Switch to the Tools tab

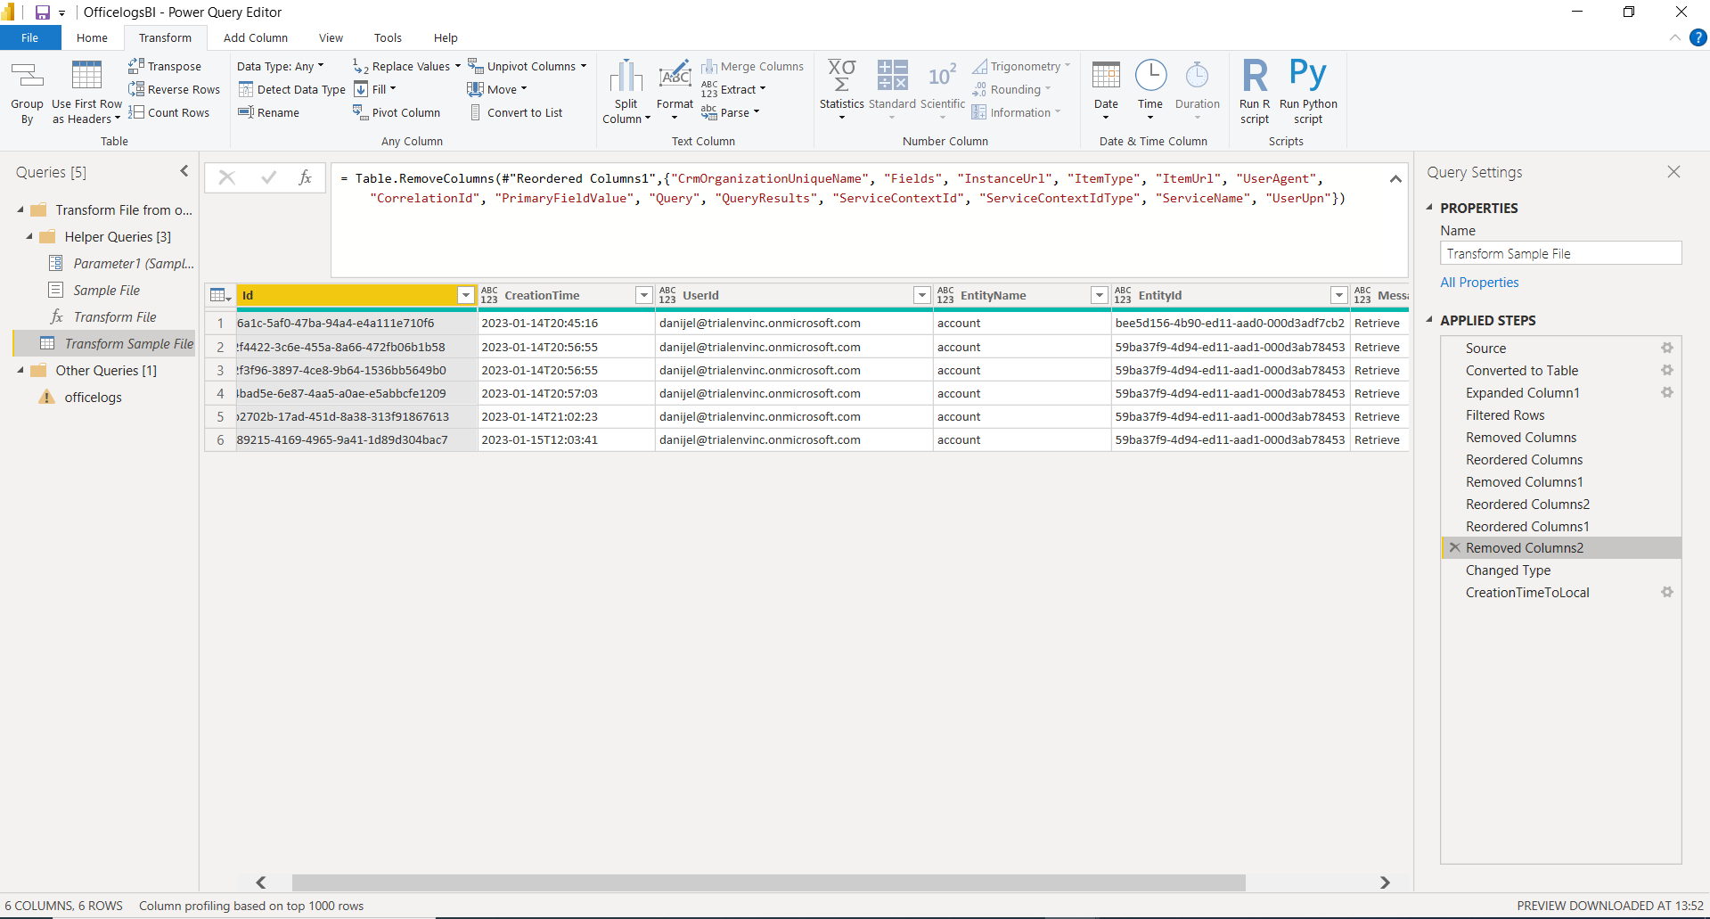coord(388,37)
